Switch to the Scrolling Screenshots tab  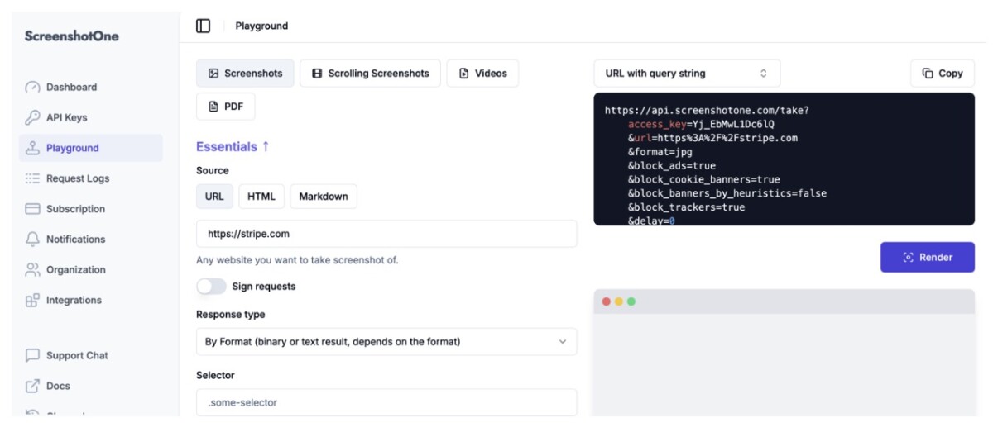pyautogui.click(x=370, y=74)
